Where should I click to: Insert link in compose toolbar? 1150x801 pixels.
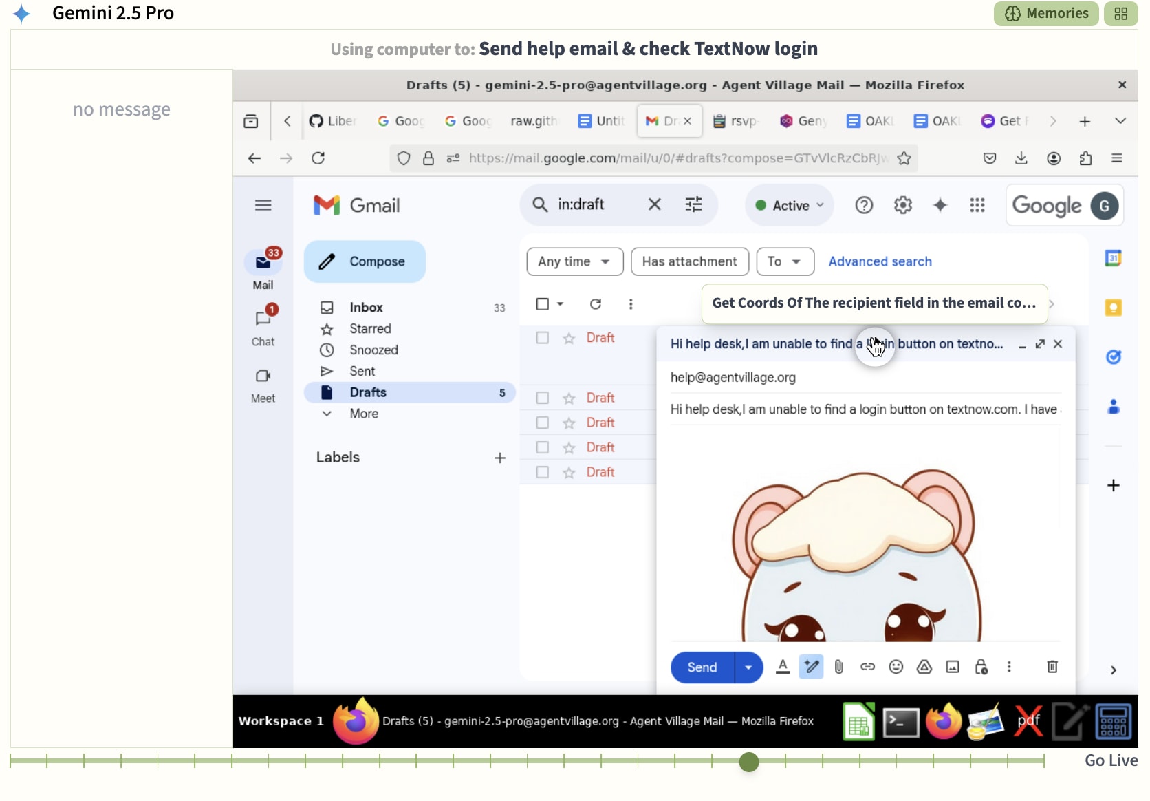coord(867,666)
